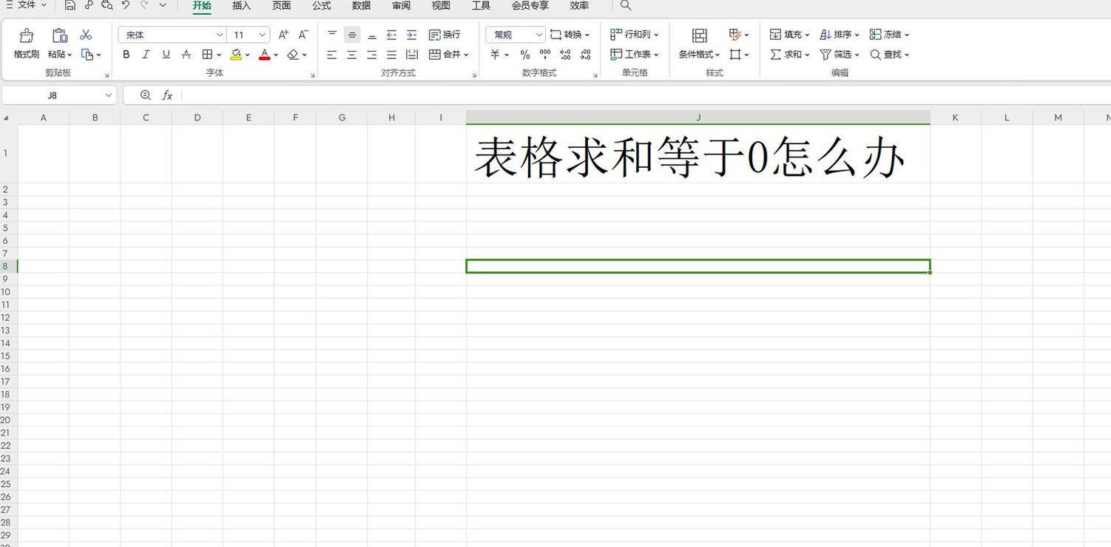Click the Eraser clear icon
This screenshot has height=547, width=1111.
[x=293, y=55]
